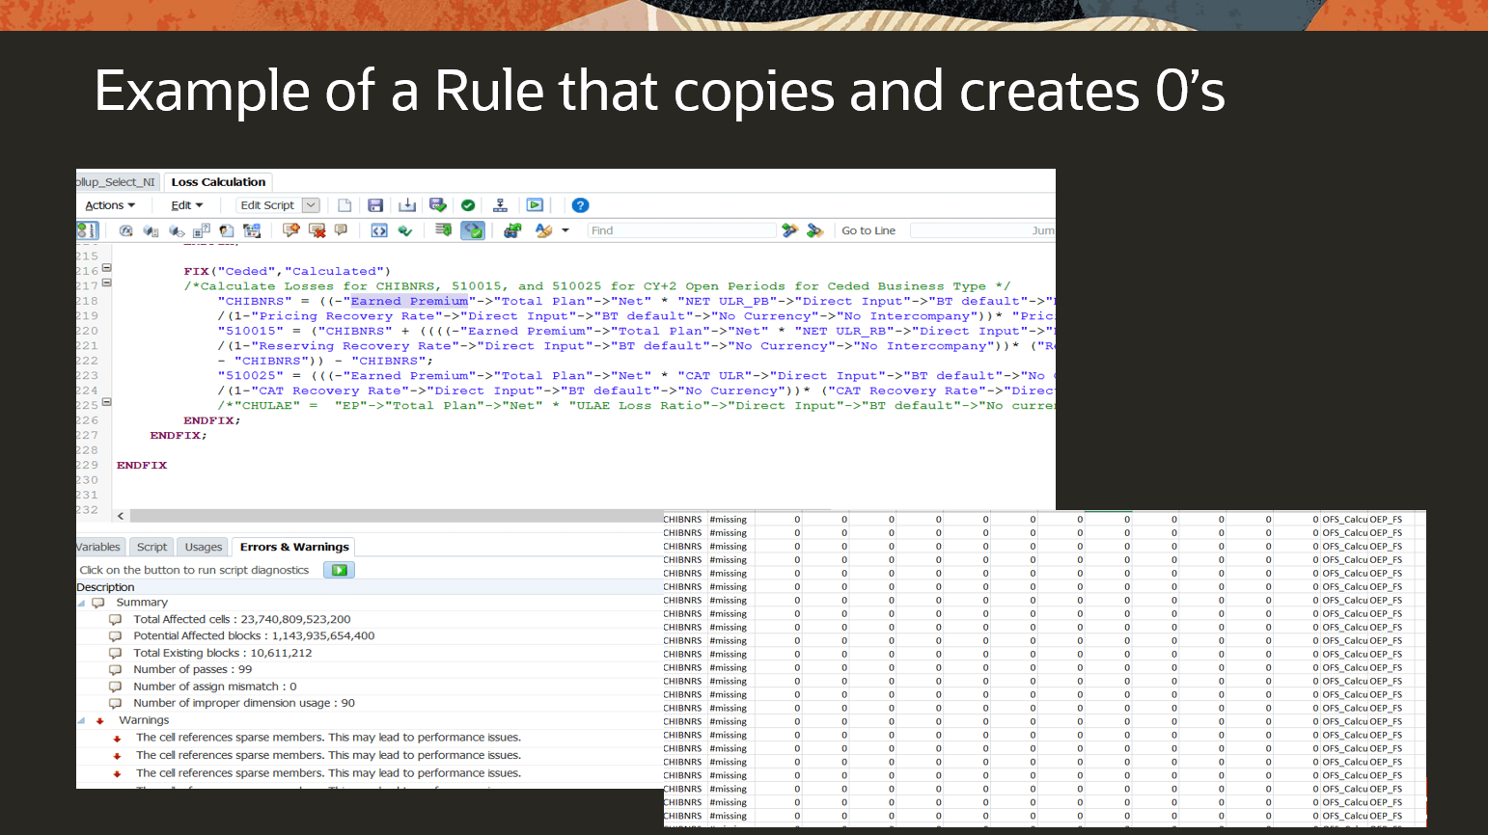1488x835 pixels.
Task: Collapse the Warnings section
Action: pos(83,719)
